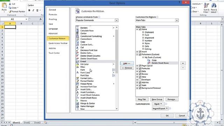This screenshot has height=126, width=224.
Task: Uncheck the Insert tab checkbox
Action: tap(140, 51)
